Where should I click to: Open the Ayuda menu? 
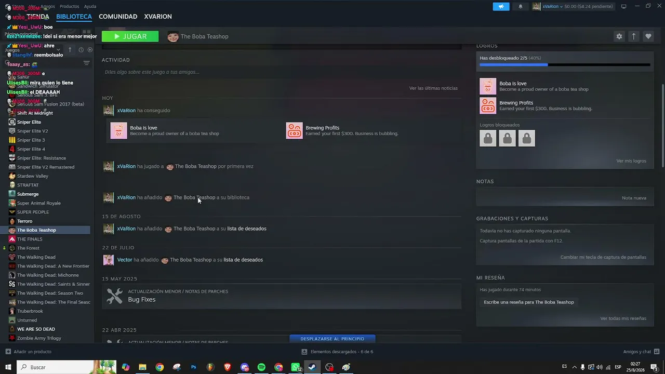(x=90, y=6)
